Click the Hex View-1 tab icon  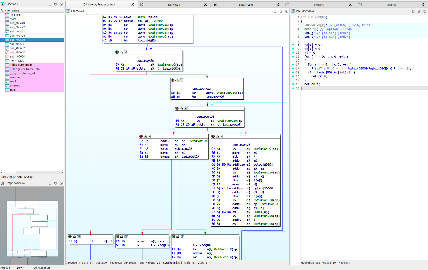[142, 4]
